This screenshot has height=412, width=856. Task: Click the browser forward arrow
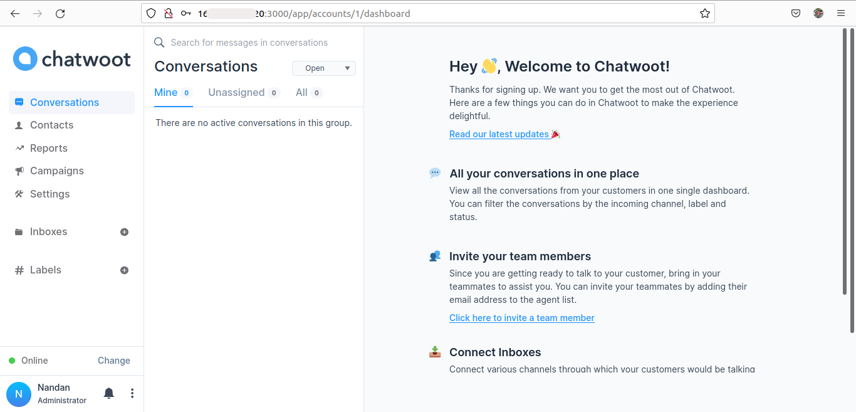(38, 13)
